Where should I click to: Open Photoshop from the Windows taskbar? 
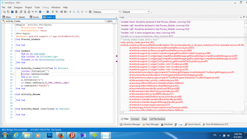tap(49, 135)
